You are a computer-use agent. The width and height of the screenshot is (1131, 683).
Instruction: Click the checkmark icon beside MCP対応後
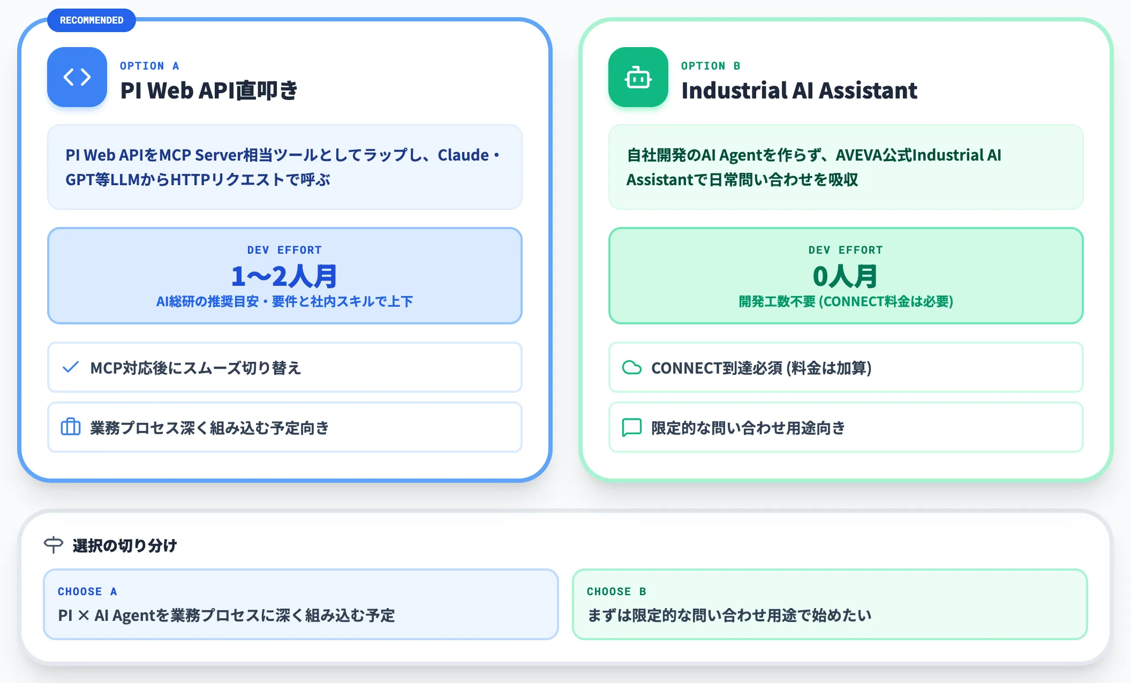(71, 367)
